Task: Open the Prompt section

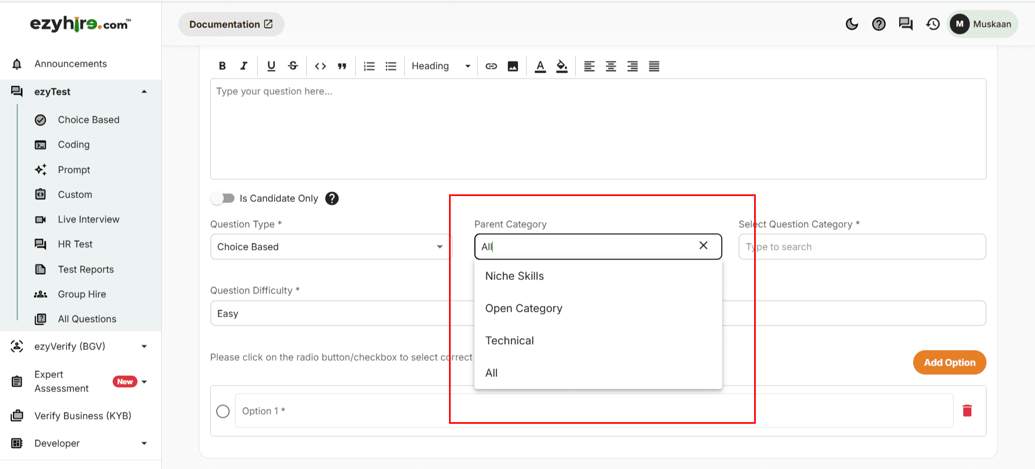Action: [74, 170]
